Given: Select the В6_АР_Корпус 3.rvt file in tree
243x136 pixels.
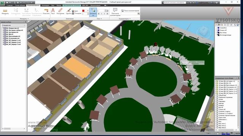Looking at the screenshot, I should tap(13, 44).
